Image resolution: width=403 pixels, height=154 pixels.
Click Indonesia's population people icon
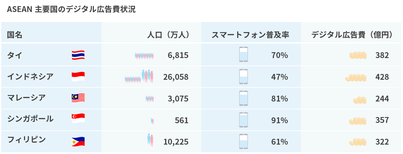click(x=139, y=76)
